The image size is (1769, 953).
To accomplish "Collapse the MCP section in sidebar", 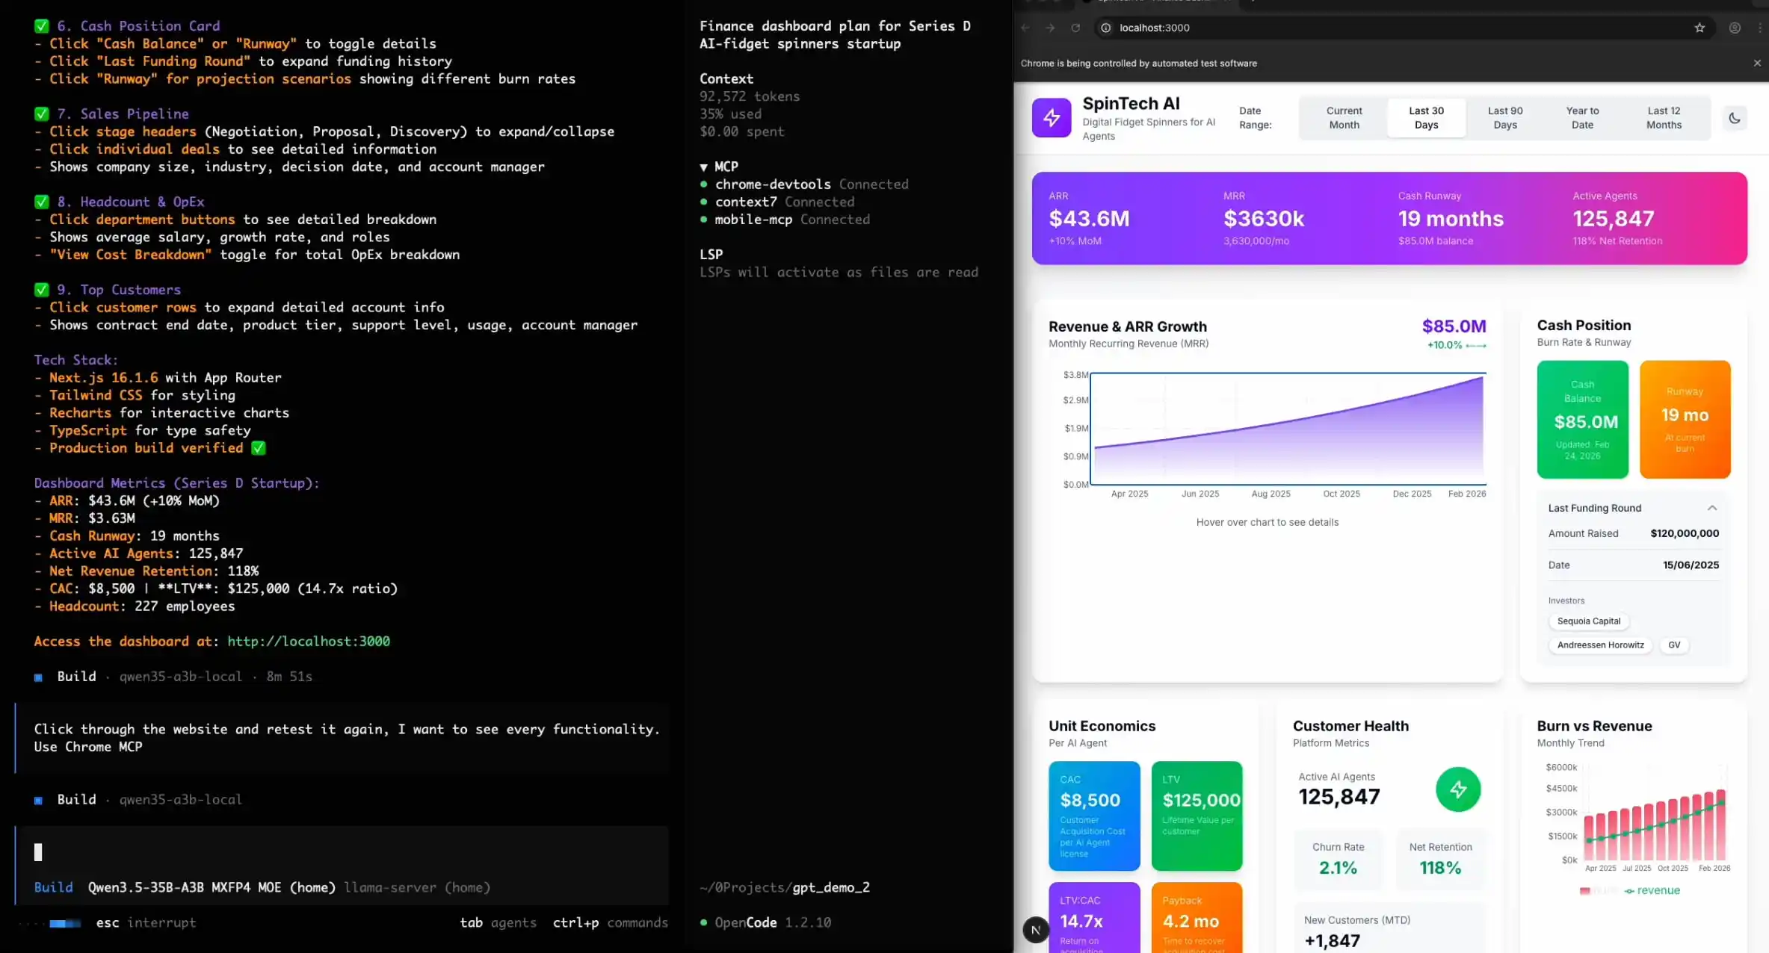I will [x=703, y=167].
